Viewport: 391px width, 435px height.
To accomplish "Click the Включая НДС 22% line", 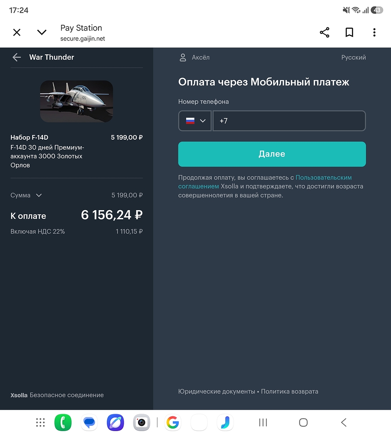I will (38, 231).
